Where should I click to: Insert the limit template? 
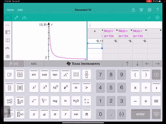[9, 101]
